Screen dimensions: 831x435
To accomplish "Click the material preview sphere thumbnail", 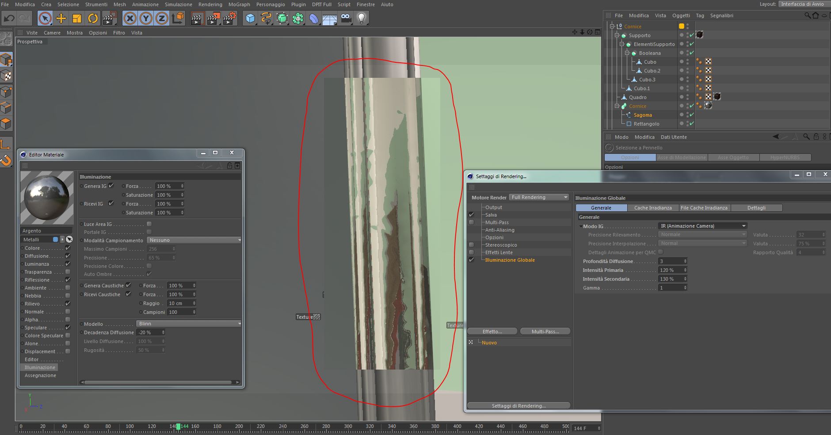I will 47,198.
